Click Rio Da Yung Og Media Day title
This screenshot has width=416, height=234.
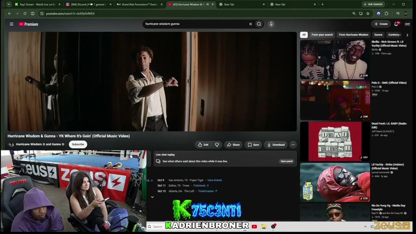(388, 207)
